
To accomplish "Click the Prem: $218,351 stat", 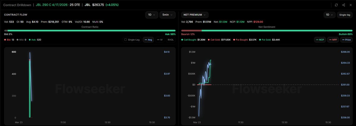I will 50,22.
